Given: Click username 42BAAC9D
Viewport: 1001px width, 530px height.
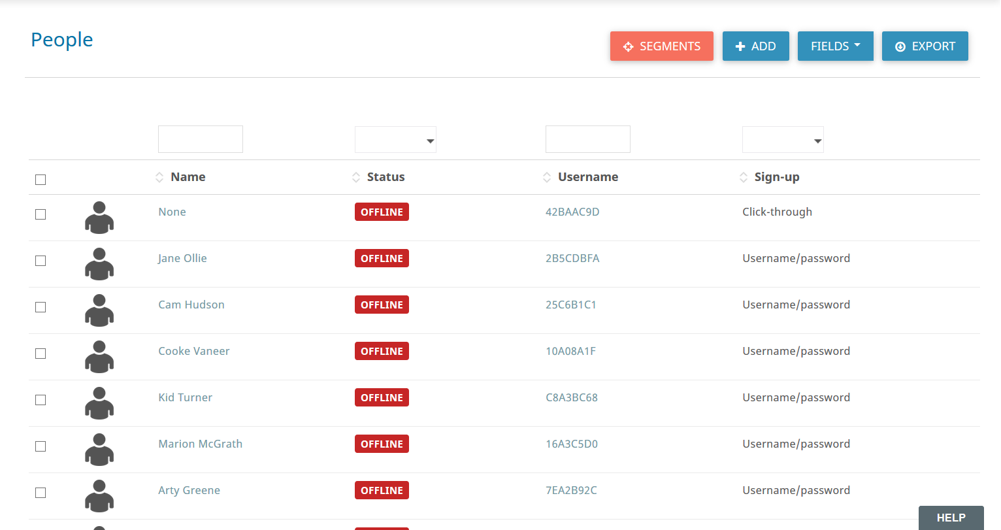Looking at the screenshot, I should [572, 212].
